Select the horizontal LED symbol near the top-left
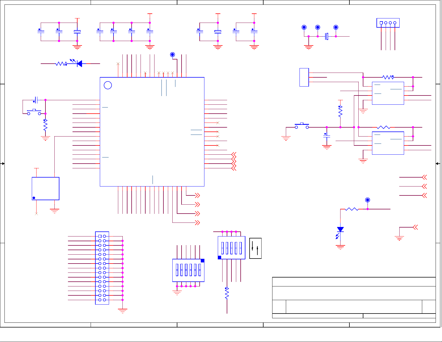 [77, 63]
